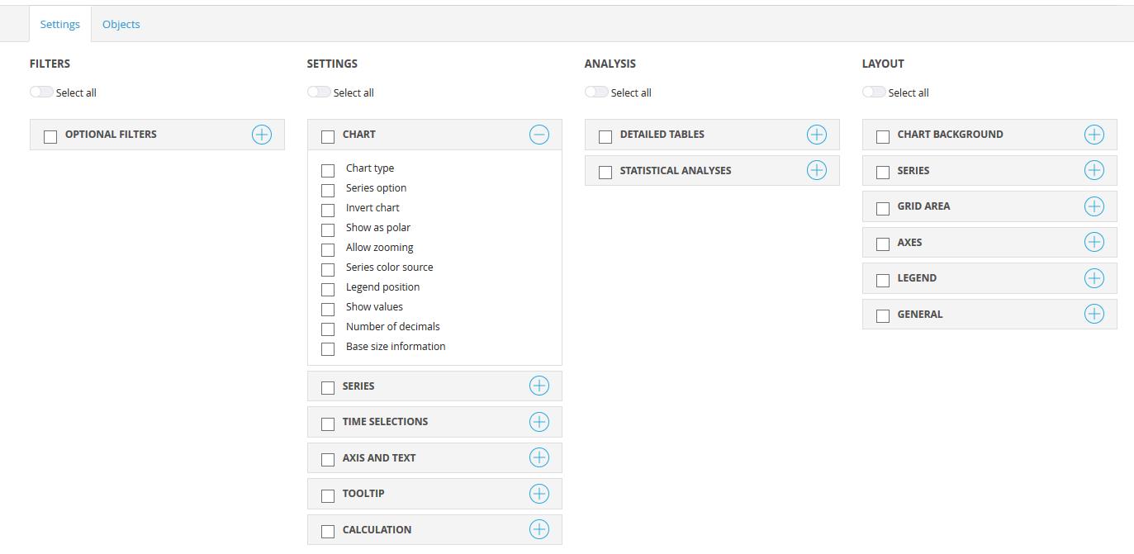This screenshot has height=554, width=1134.
Task: Check the Invert chart checkbox
Action: pyautogui.click(x=328, y=210)
